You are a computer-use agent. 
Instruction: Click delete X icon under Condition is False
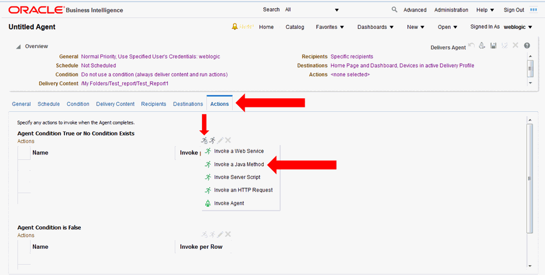228,235
